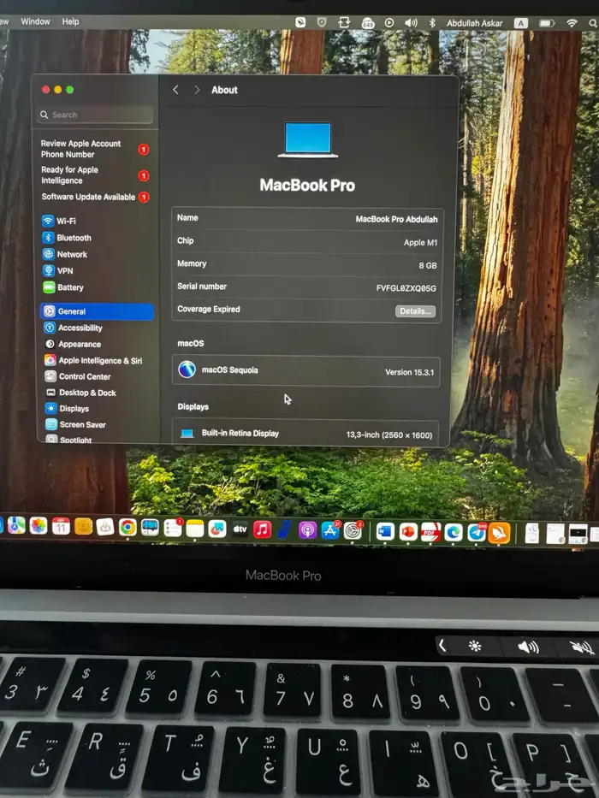Open the Help menu
Viewport: 599px width, 798px height.
(x=70, y=21)
